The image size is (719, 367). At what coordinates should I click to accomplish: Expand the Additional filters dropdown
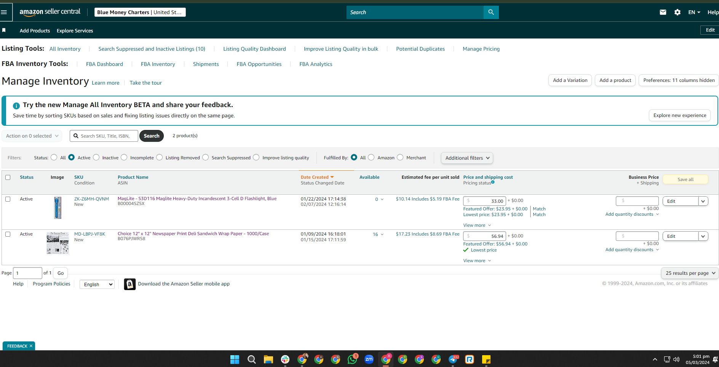click(467, 158)
